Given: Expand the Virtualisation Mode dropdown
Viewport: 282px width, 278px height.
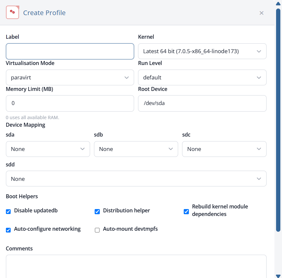Looking at the screenshot, I should (x=70, y=77).
